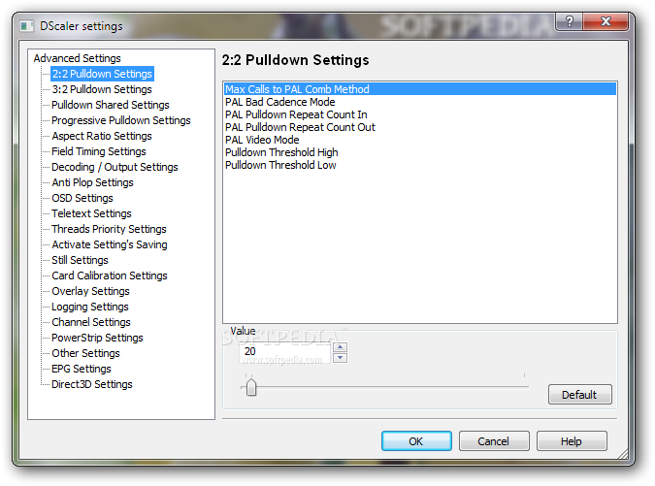Select Teletext Settings
Screen dimensions: 655x486
click(x=91, y=213)
